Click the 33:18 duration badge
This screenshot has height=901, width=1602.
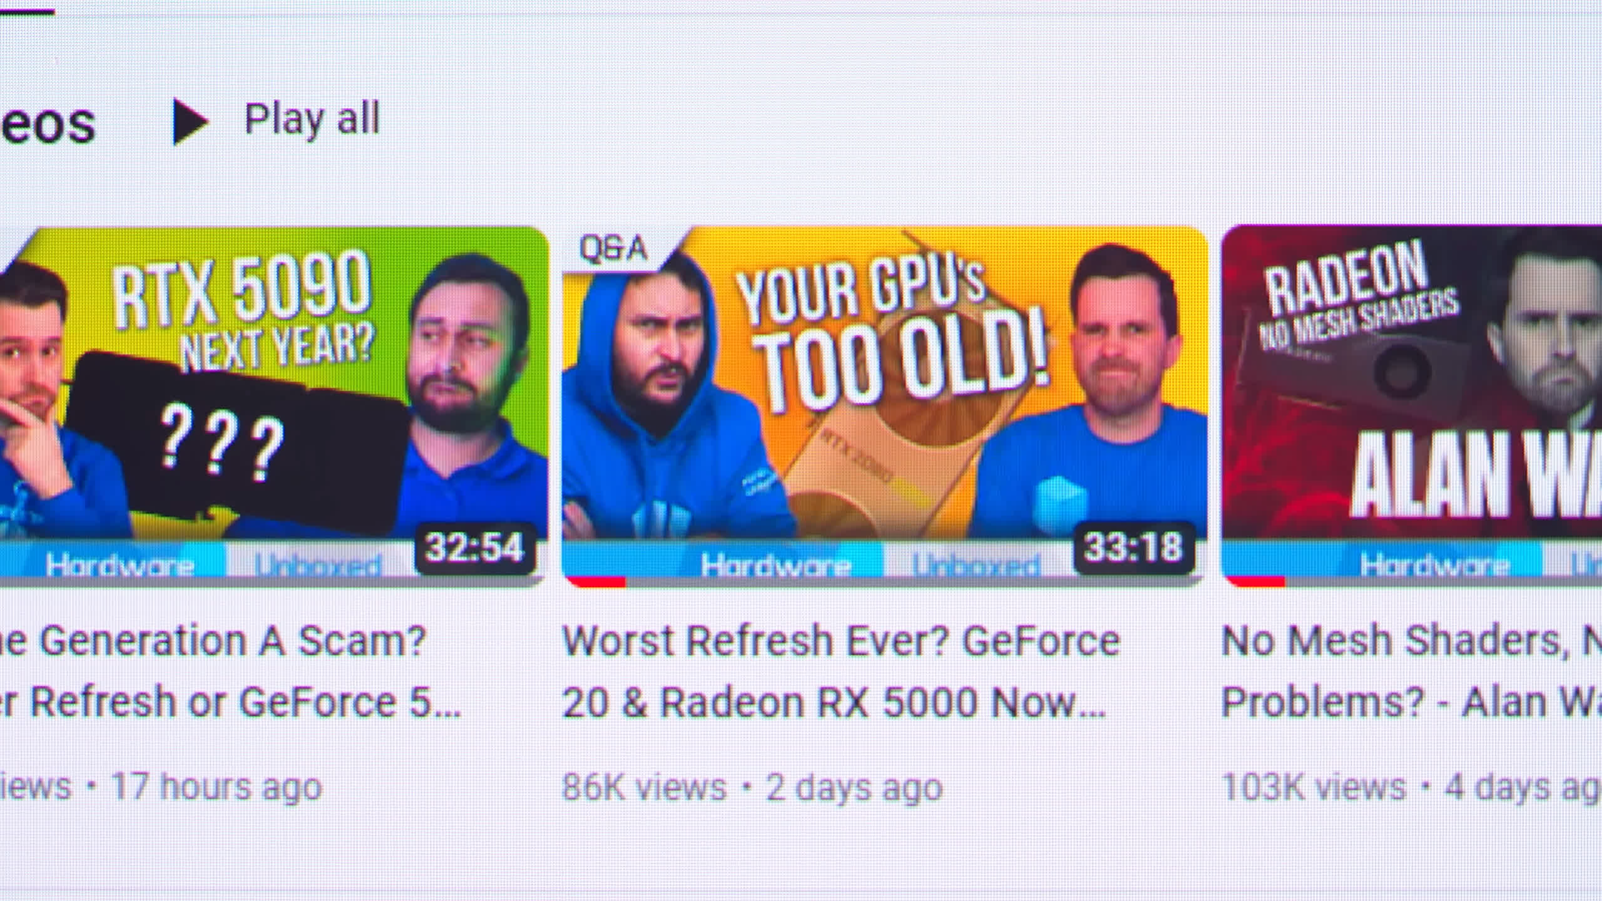click(x=1133, y=548)
